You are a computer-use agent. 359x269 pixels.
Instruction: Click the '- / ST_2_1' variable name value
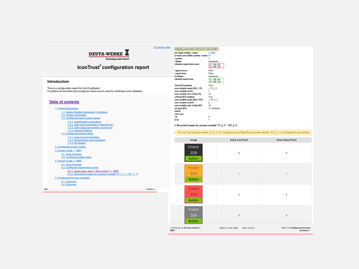pos(213,100)
